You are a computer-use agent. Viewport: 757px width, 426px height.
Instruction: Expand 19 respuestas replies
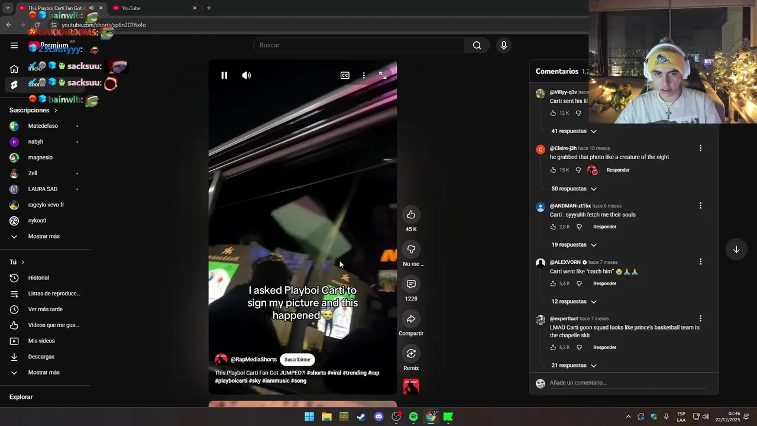(574, 245)
